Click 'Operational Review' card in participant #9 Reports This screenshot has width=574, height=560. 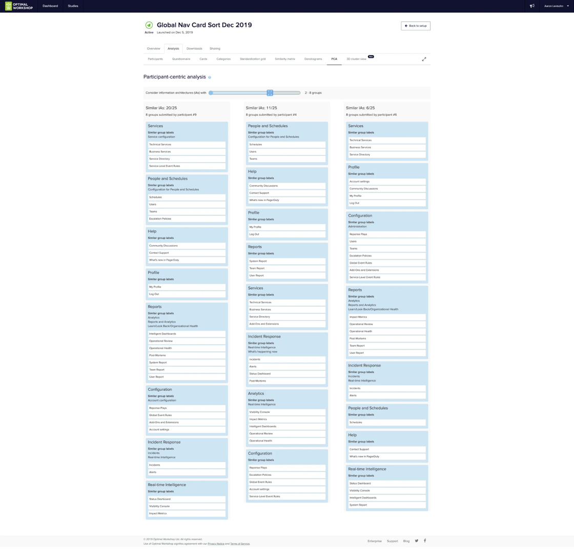point(187,341)
